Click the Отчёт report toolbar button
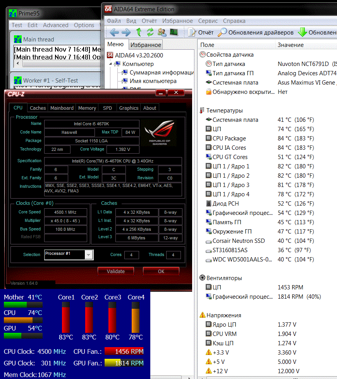This screenshot has height=379, width=337. pyautogui.click(x=201, y=32)
